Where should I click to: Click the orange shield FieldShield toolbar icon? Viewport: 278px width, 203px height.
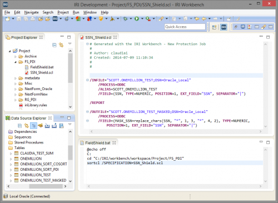tap(101, 19)
